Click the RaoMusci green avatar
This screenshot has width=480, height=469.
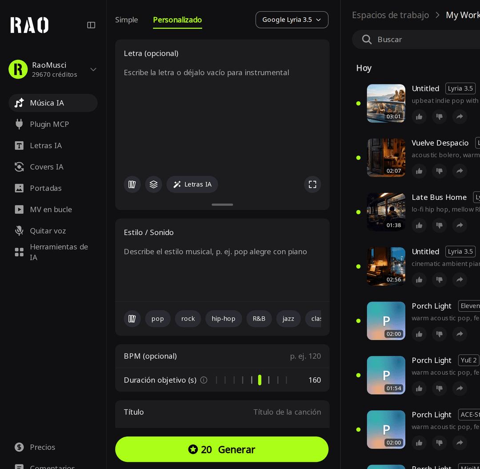pyautogui.click(x=18, y=69)
